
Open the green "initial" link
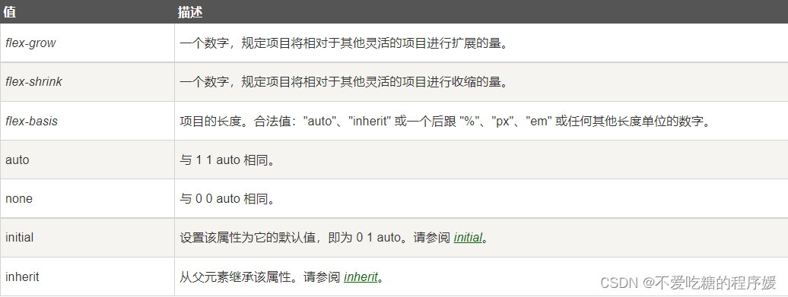tap(468, 237)
